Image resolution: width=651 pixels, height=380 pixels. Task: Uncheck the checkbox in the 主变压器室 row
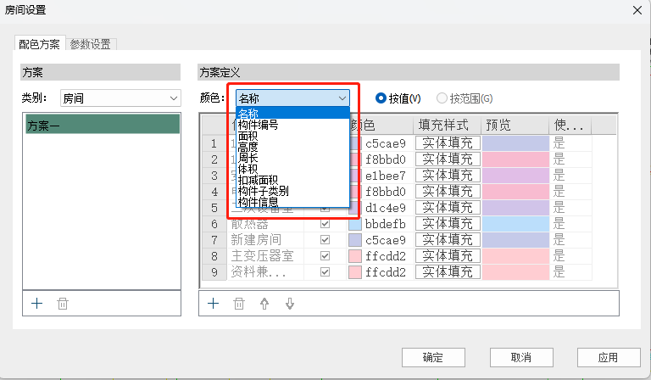(325, 256)
